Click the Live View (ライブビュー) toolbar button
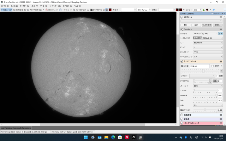Viewport: 226px width, 141px height. [6, 10]
